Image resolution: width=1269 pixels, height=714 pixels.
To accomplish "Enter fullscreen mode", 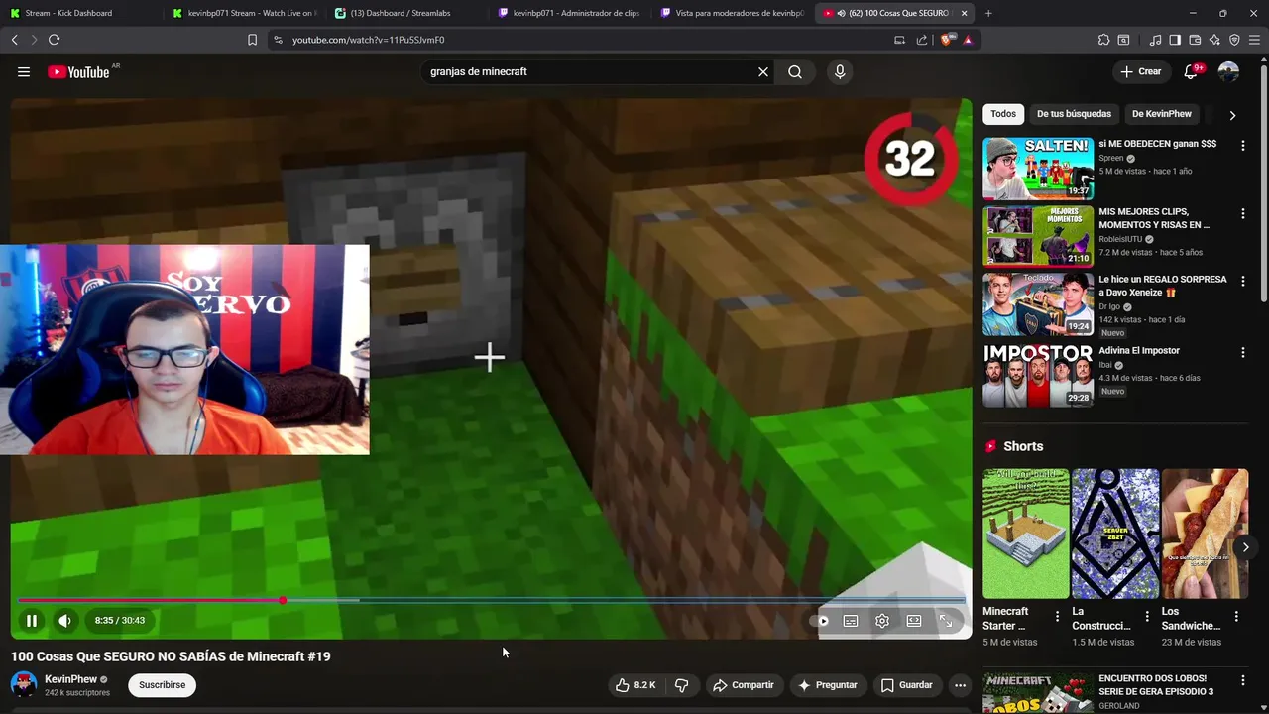I will (x=946, y=621).
